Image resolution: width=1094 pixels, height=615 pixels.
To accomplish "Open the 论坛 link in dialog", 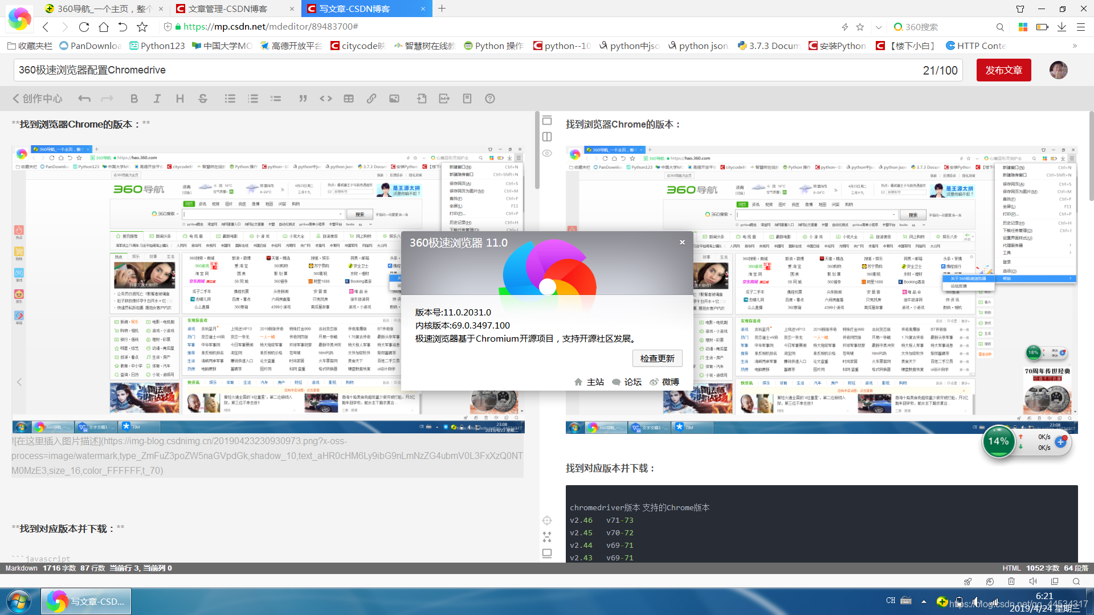I will pyautogui.click(x=627, y=382).
